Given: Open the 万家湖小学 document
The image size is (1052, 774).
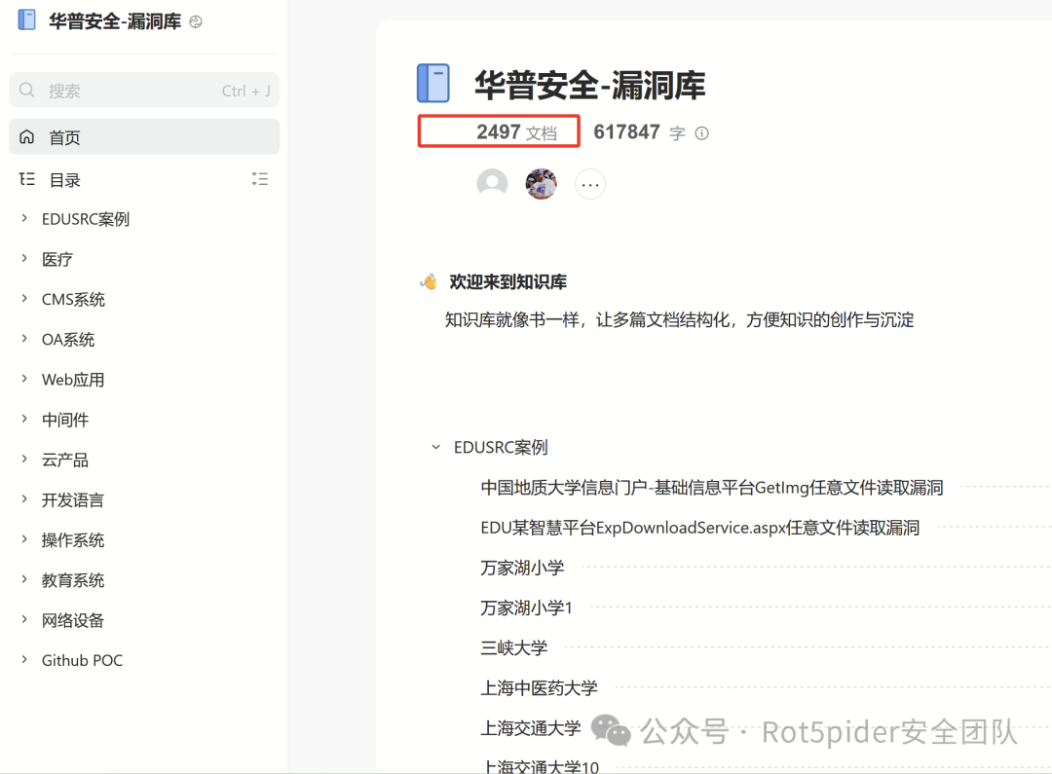Looking at the screenshot, I should pos(522,569).
